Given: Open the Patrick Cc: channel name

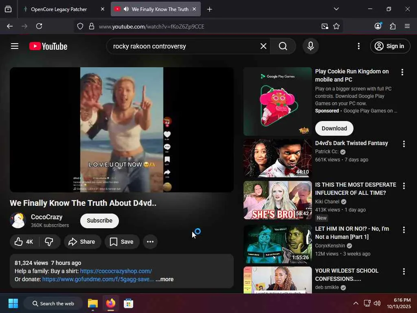Looking at the screenshot, I should pos(327,152).
